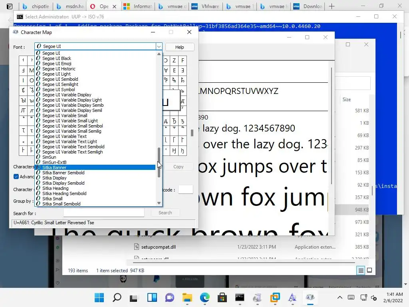Viewport: 409px width, 307px height.
Task: Select the E character cell in grid
Action: pyautogui.click(x=174, y=70)
